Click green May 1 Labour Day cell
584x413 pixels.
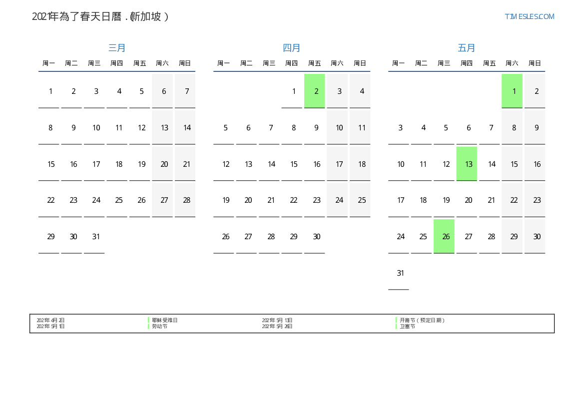[x=512, y=91]
